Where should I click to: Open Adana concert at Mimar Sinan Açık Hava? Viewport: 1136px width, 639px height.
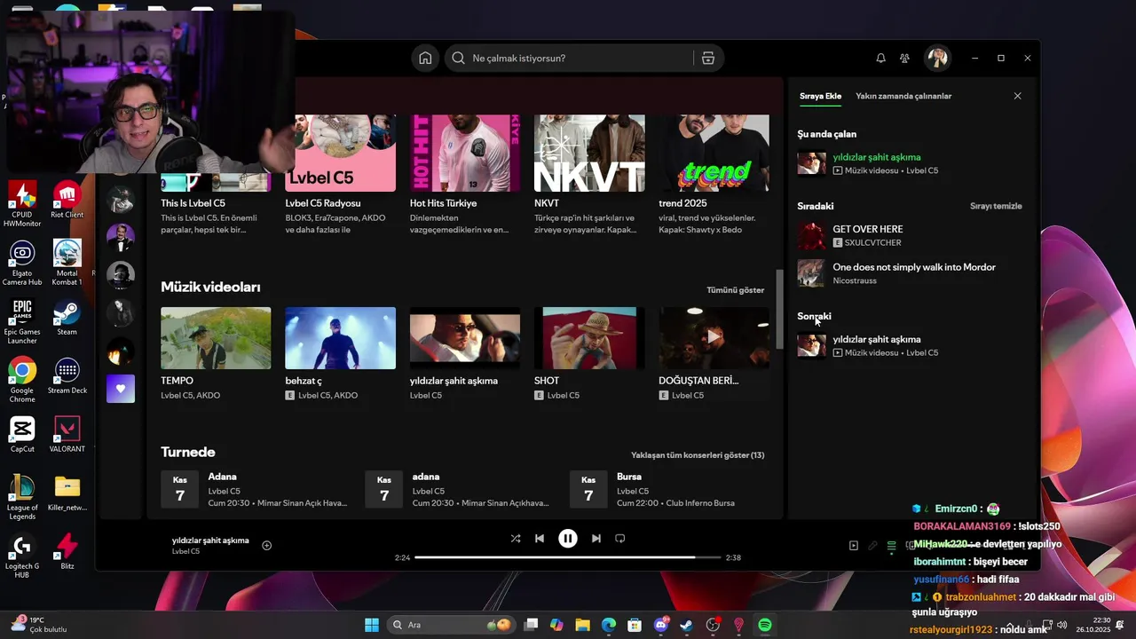pyautogui.click(x=255, y=490)
